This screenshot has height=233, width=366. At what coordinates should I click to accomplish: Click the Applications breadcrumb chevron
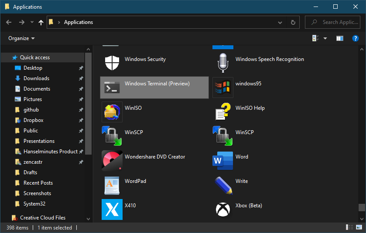click(59, 22)
